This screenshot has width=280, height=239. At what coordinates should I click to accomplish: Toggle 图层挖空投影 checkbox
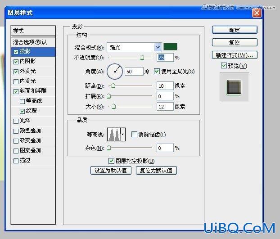pyautogui.click(x=111, y=161)
